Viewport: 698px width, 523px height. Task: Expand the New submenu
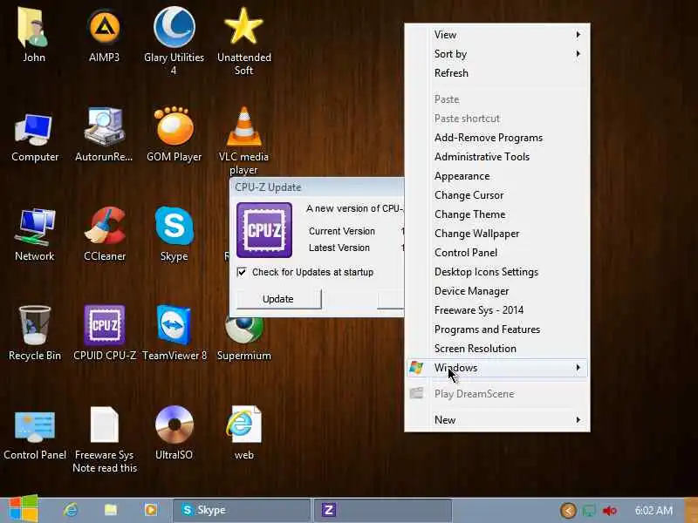point(496,420)
